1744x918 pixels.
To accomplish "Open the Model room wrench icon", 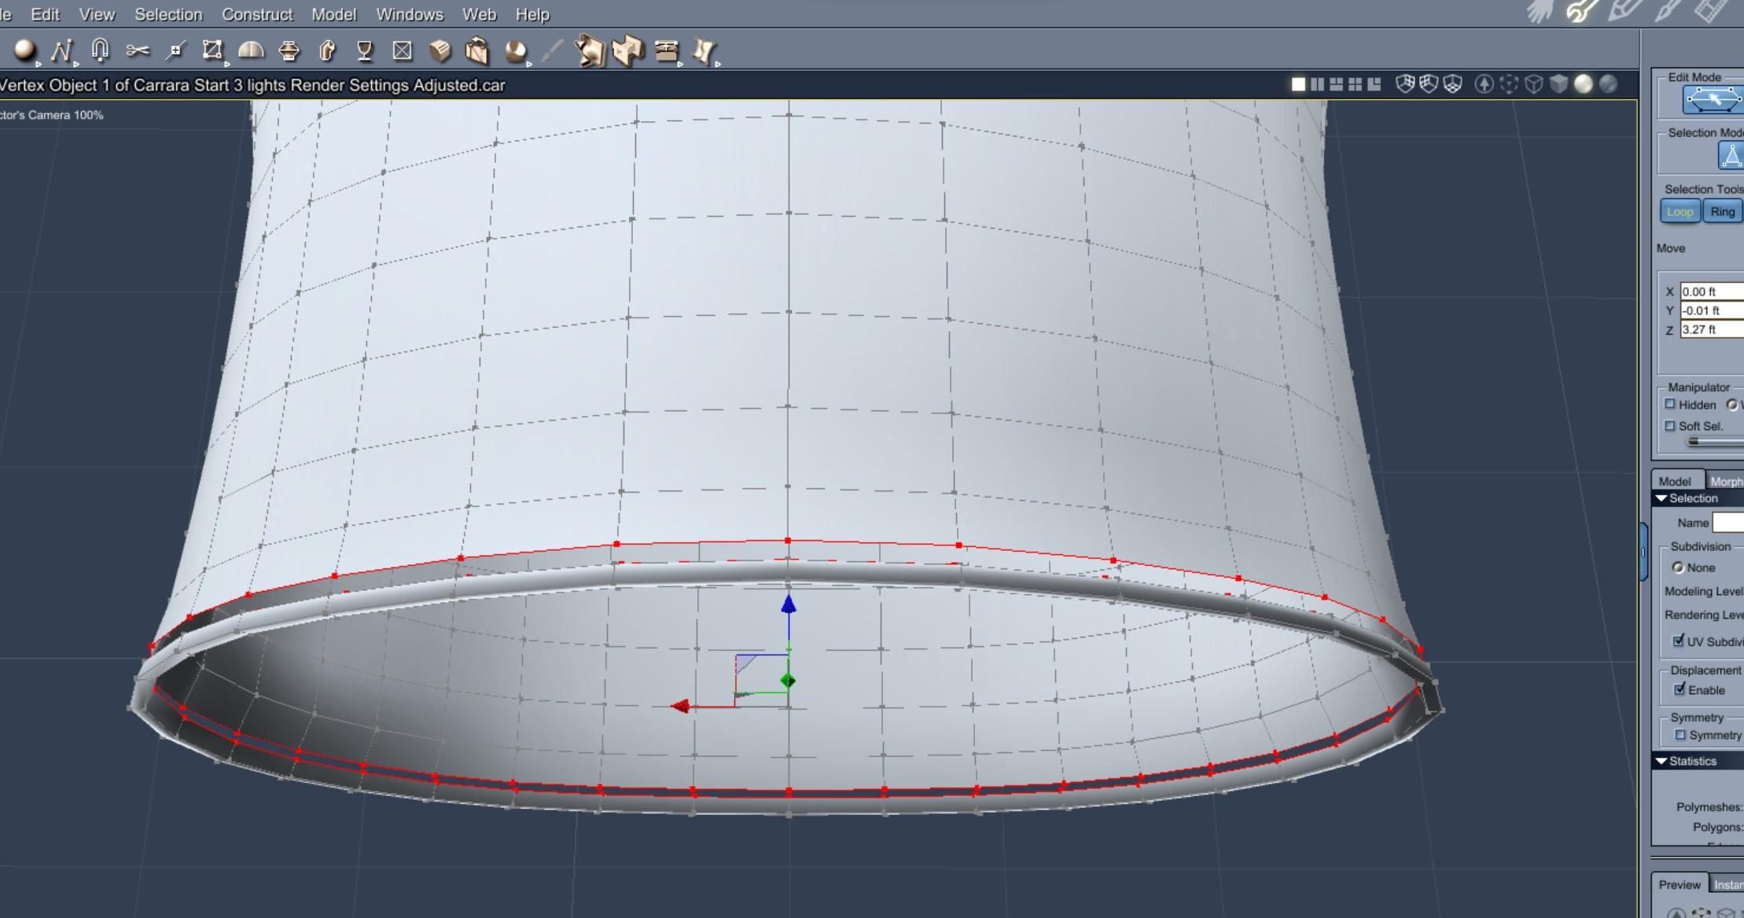I will (1580, 11).
